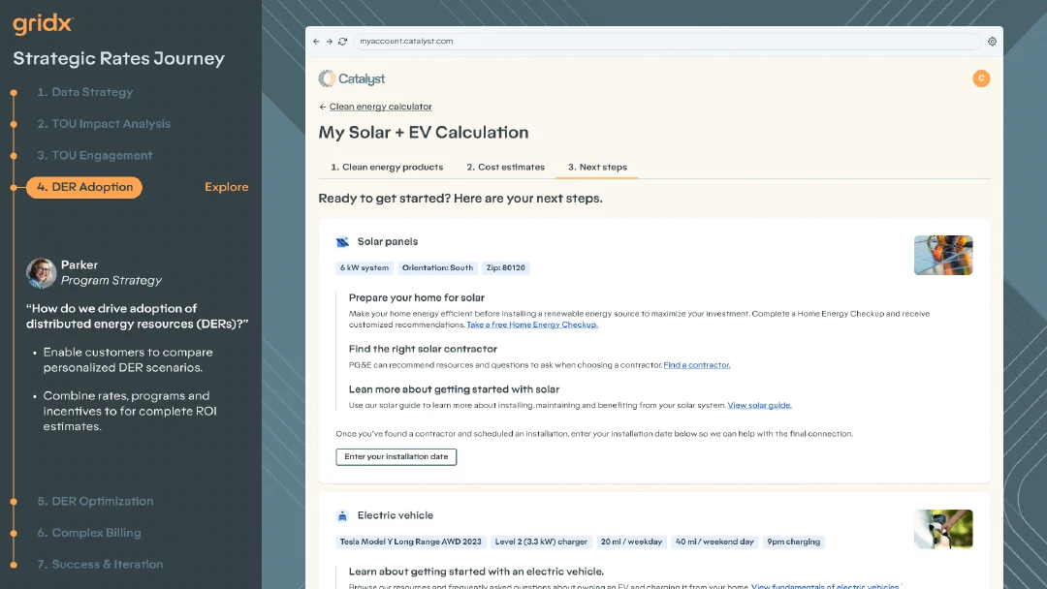This screenshot has width=1047, height=589.
Task: Click the 9pm charging tag
Action: 793,542
